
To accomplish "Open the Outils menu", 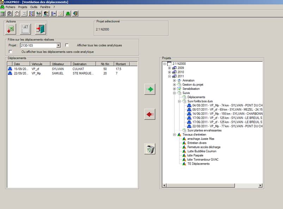I will coord(34,7).
